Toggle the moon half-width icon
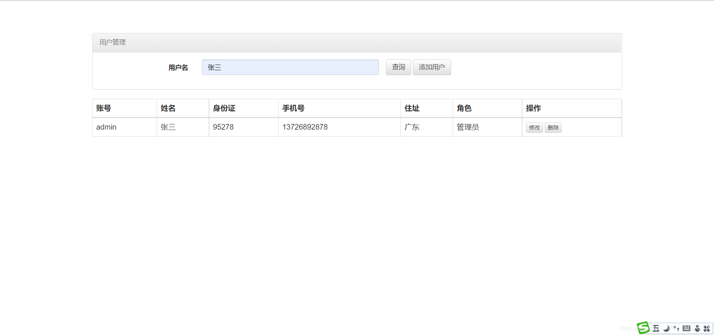This screenshot has width=714, height=335. (666, 328)
